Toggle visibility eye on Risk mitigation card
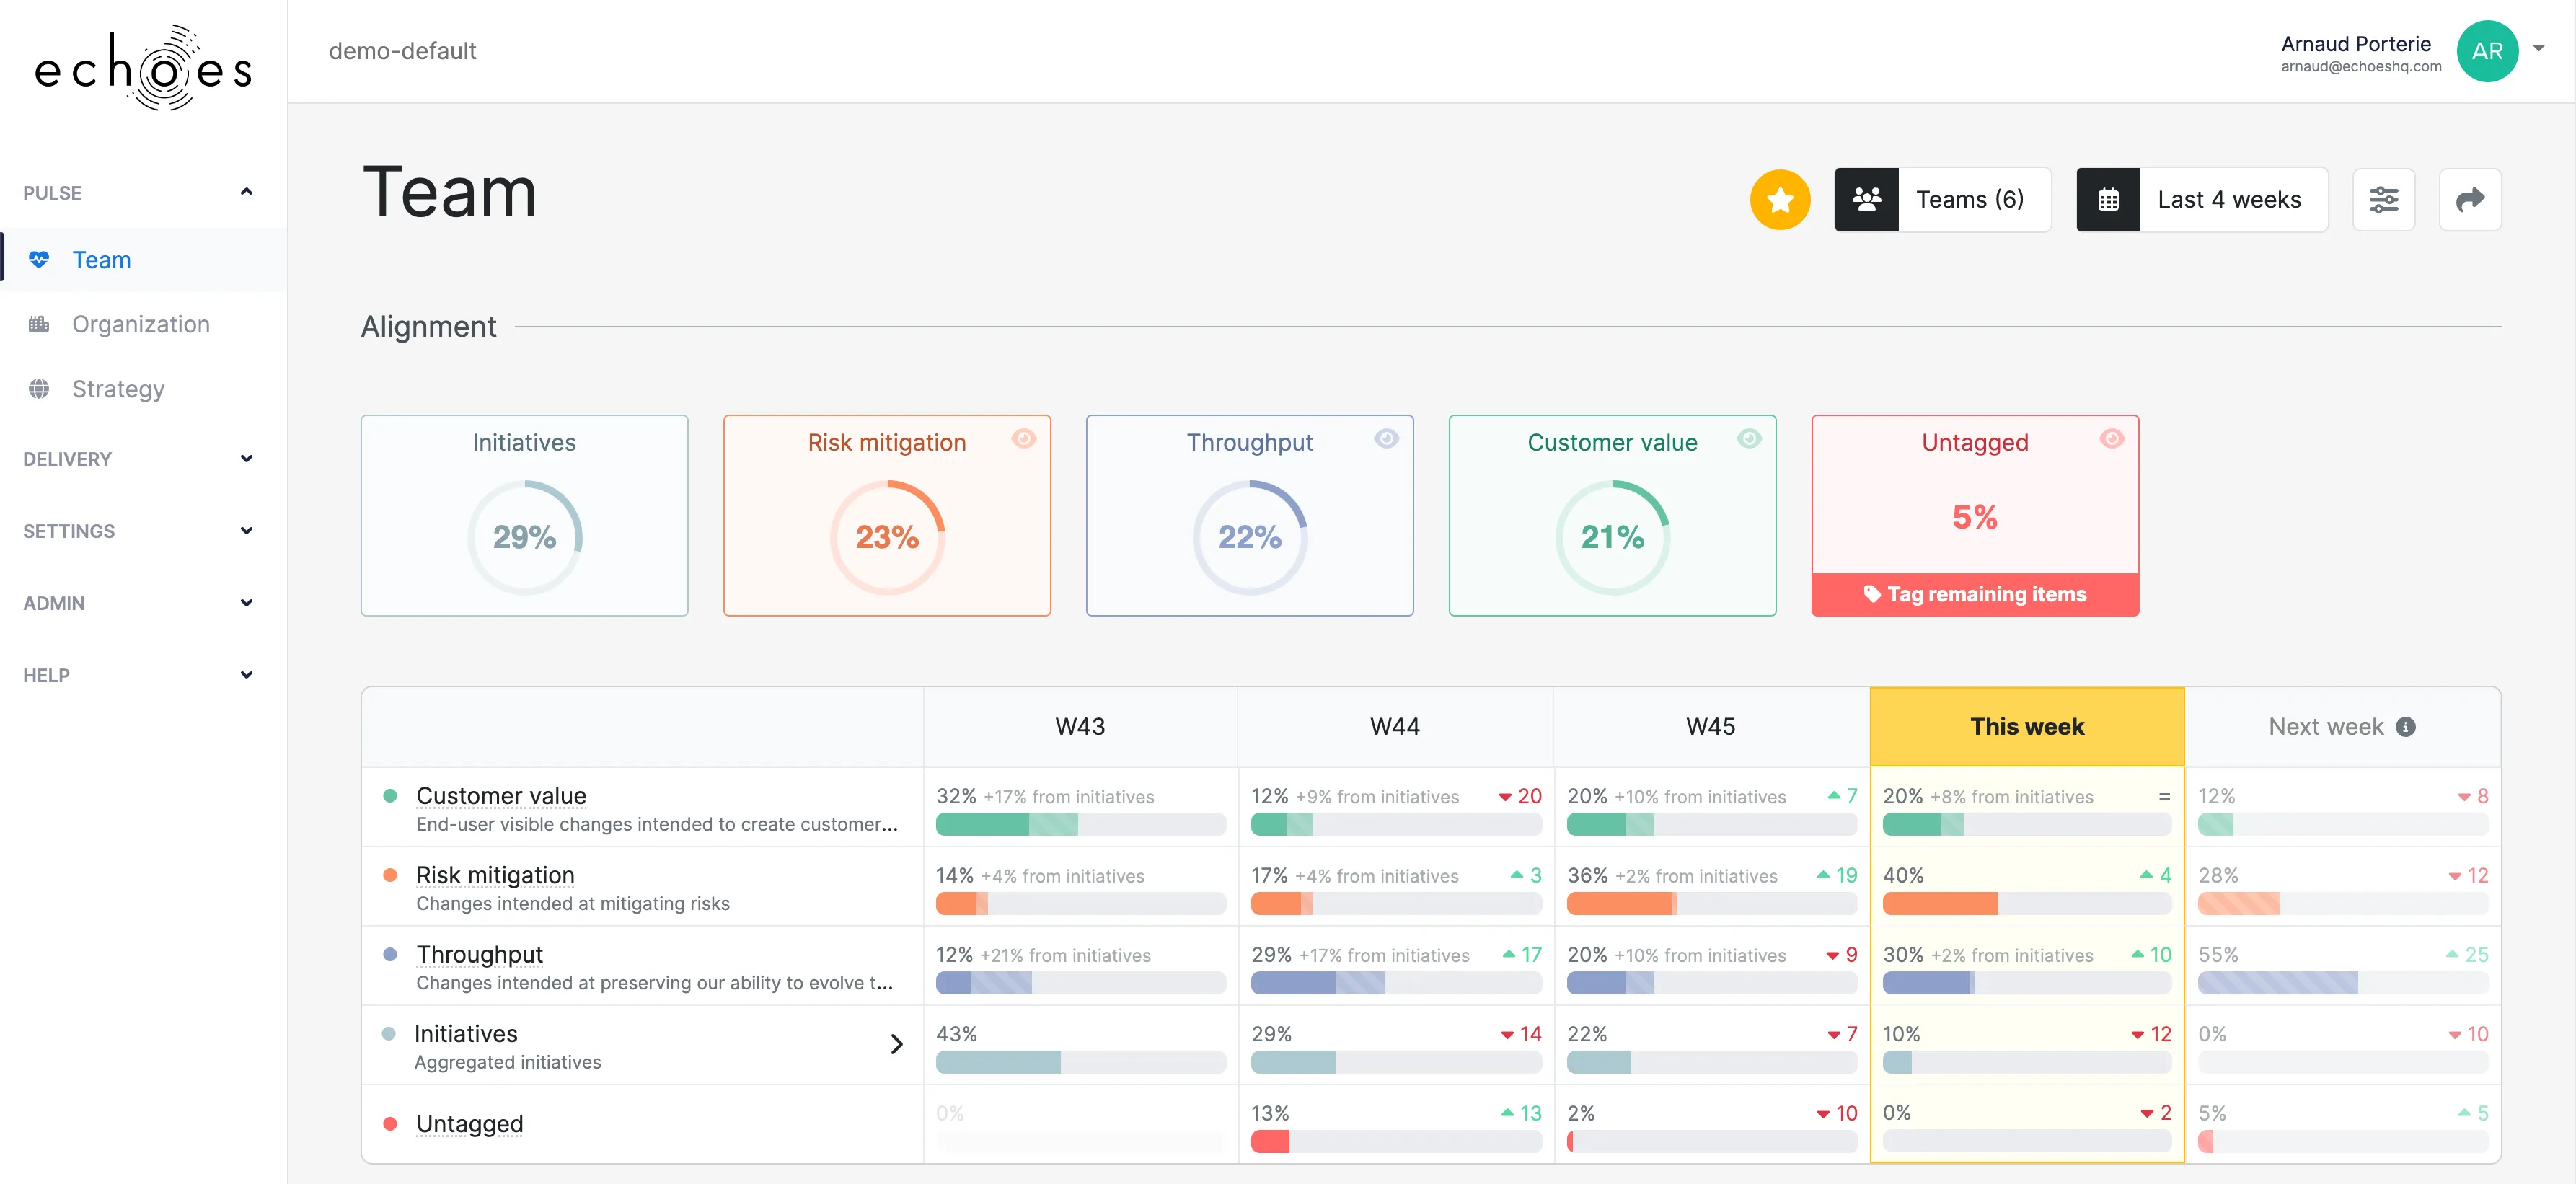The image size is (2576, 1184). [x=1023, y=438]
